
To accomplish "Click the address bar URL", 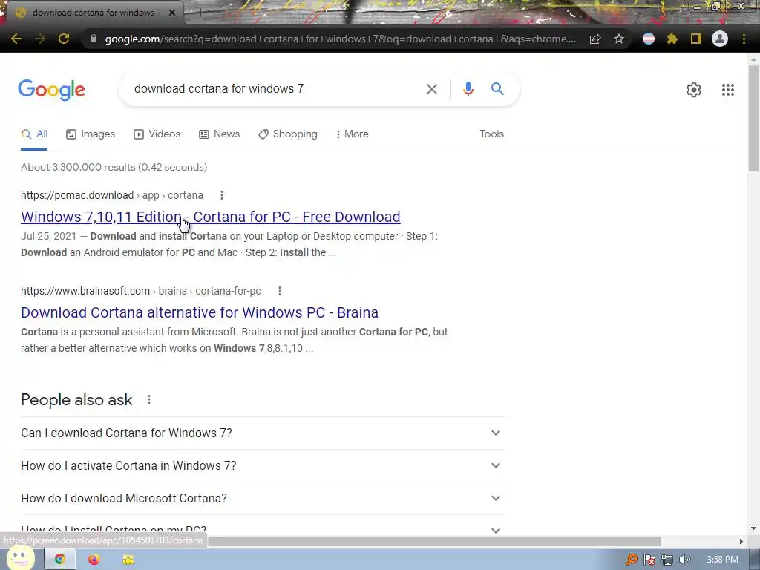I will pyautogui.click(x=340, y=39).
